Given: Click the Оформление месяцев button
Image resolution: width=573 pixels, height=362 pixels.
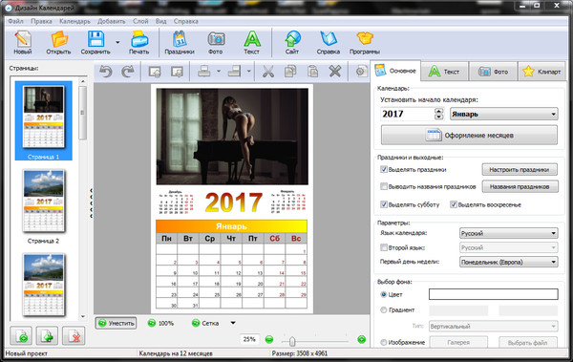Looking at the screenshot, I should point(469,136).
